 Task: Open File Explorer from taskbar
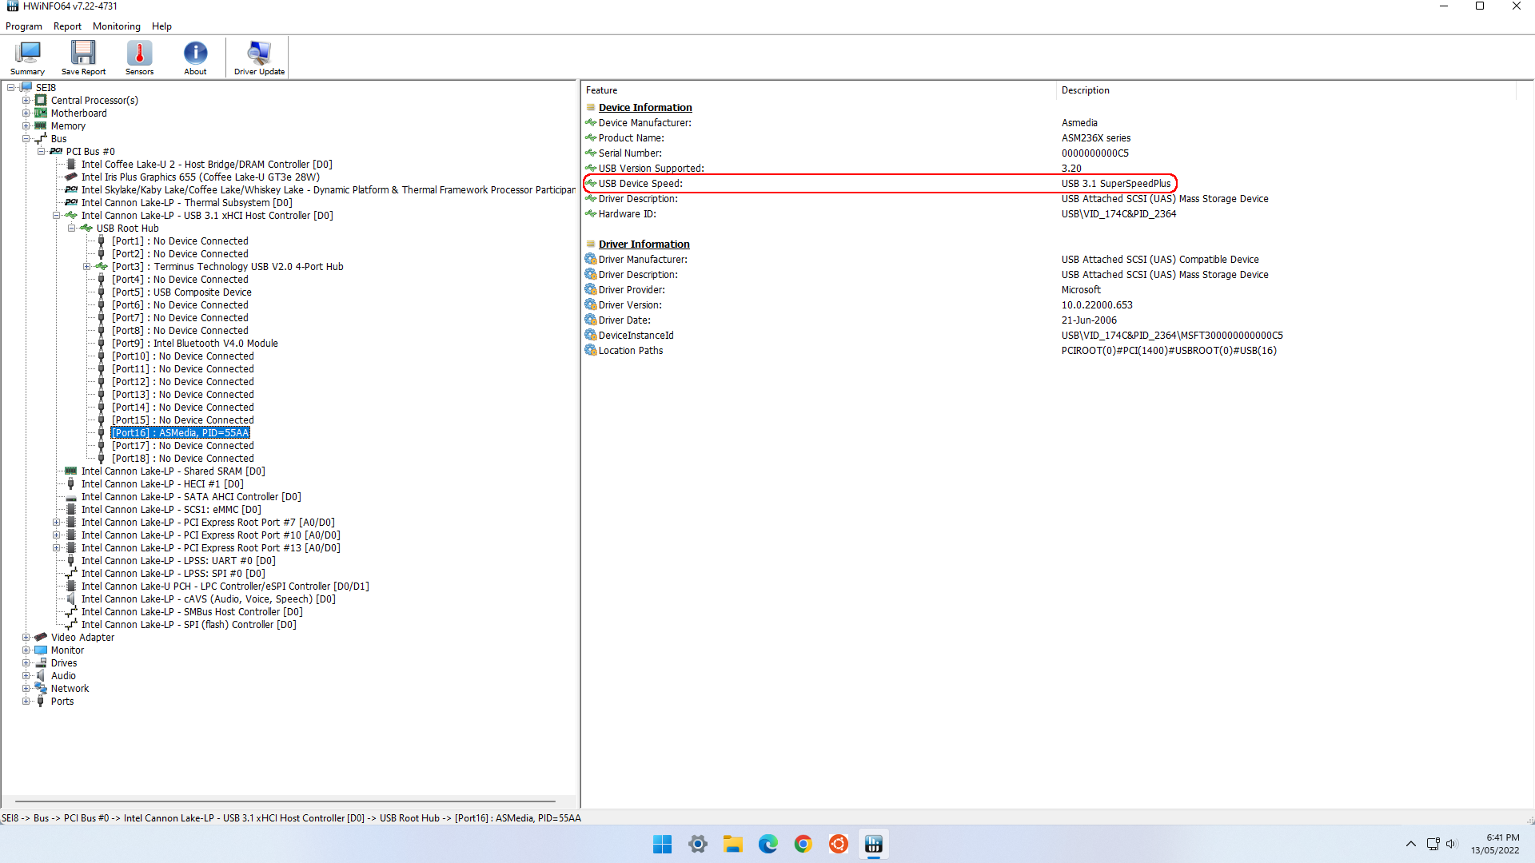733,844
